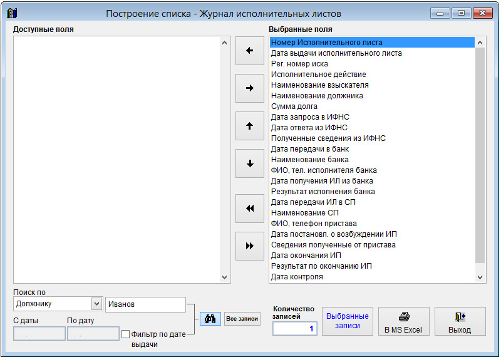Minimize the Построение списка window
501x357 pixels.
[x=440, y=13]
